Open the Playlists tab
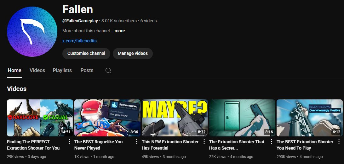344x164 pixels. pos(62,70)
